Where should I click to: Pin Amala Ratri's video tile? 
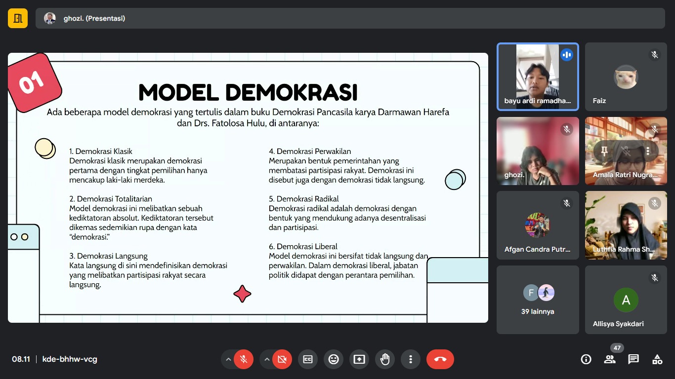[604, 151]
